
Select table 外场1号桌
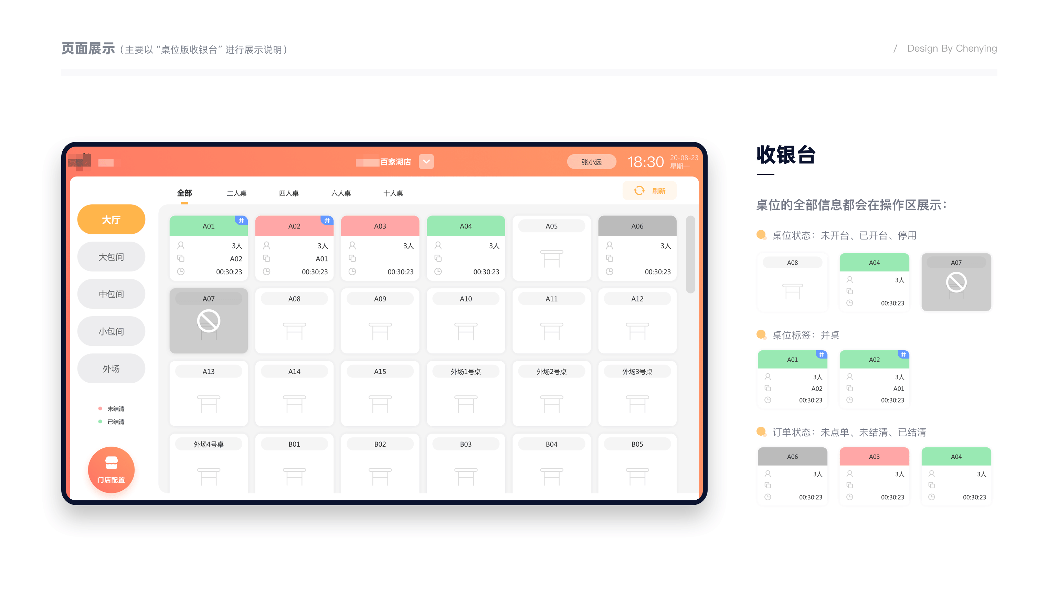pyautogui.click(x=466, y=394)
